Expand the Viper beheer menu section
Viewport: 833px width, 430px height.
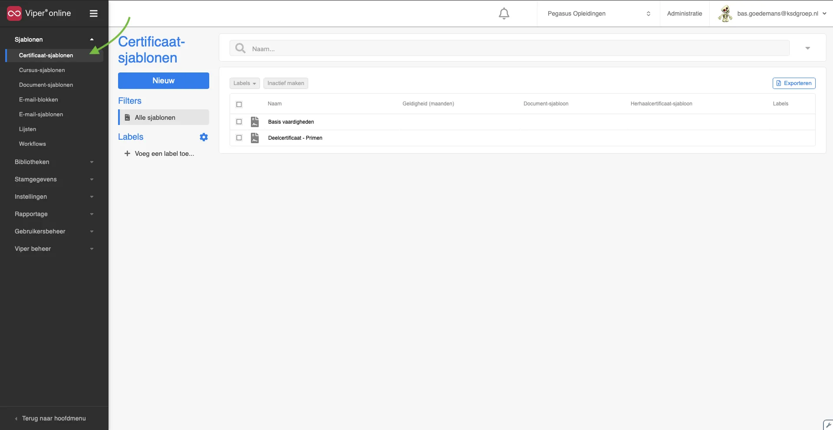54,249
